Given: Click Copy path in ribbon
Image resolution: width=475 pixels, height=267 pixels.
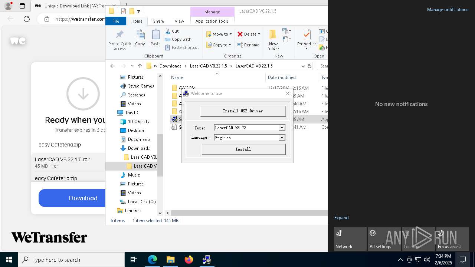Looking at the screenshot, I should click(178, 39).
